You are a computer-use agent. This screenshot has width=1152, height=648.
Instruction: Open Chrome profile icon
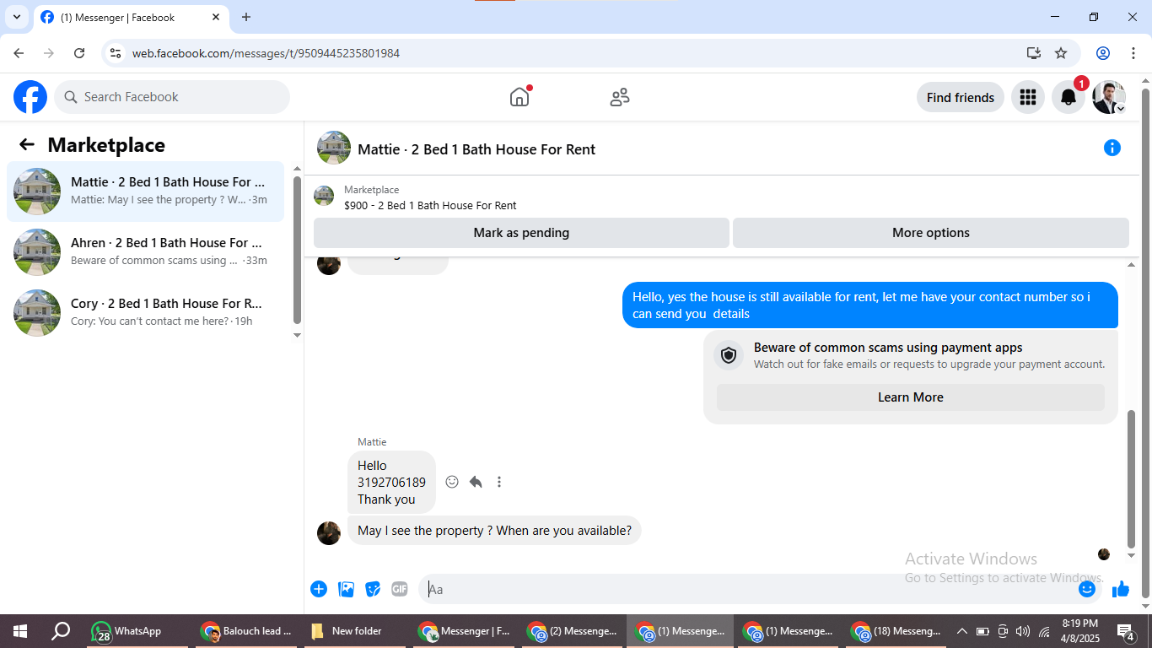pyautogui.click(x=1103, y=53)
